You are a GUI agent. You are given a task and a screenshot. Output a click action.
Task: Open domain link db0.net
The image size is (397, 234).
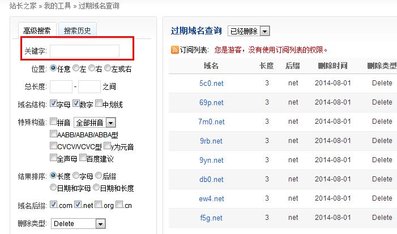211,179
